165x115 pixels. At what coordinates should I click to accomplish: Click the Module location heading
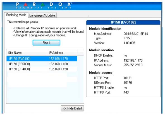pyautogui.click(x=101, y=50)
